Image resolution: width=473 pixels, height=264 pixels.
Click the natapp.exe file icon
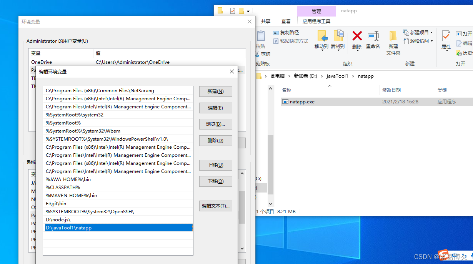pyautogui.click(x=285, y=102)
